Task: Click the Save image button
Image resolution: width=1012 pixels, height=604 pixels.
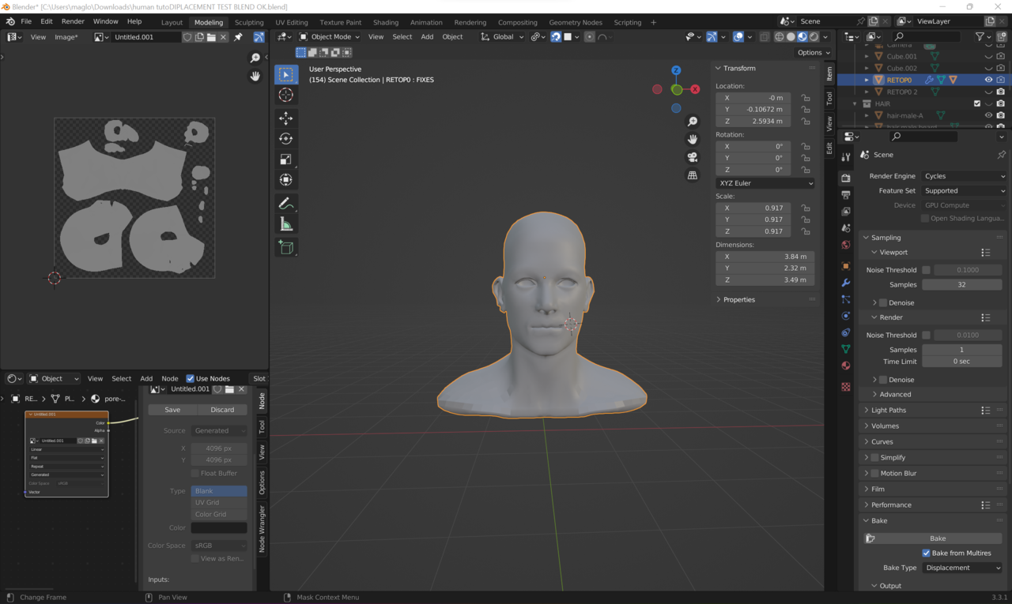Action: [172, 410]
